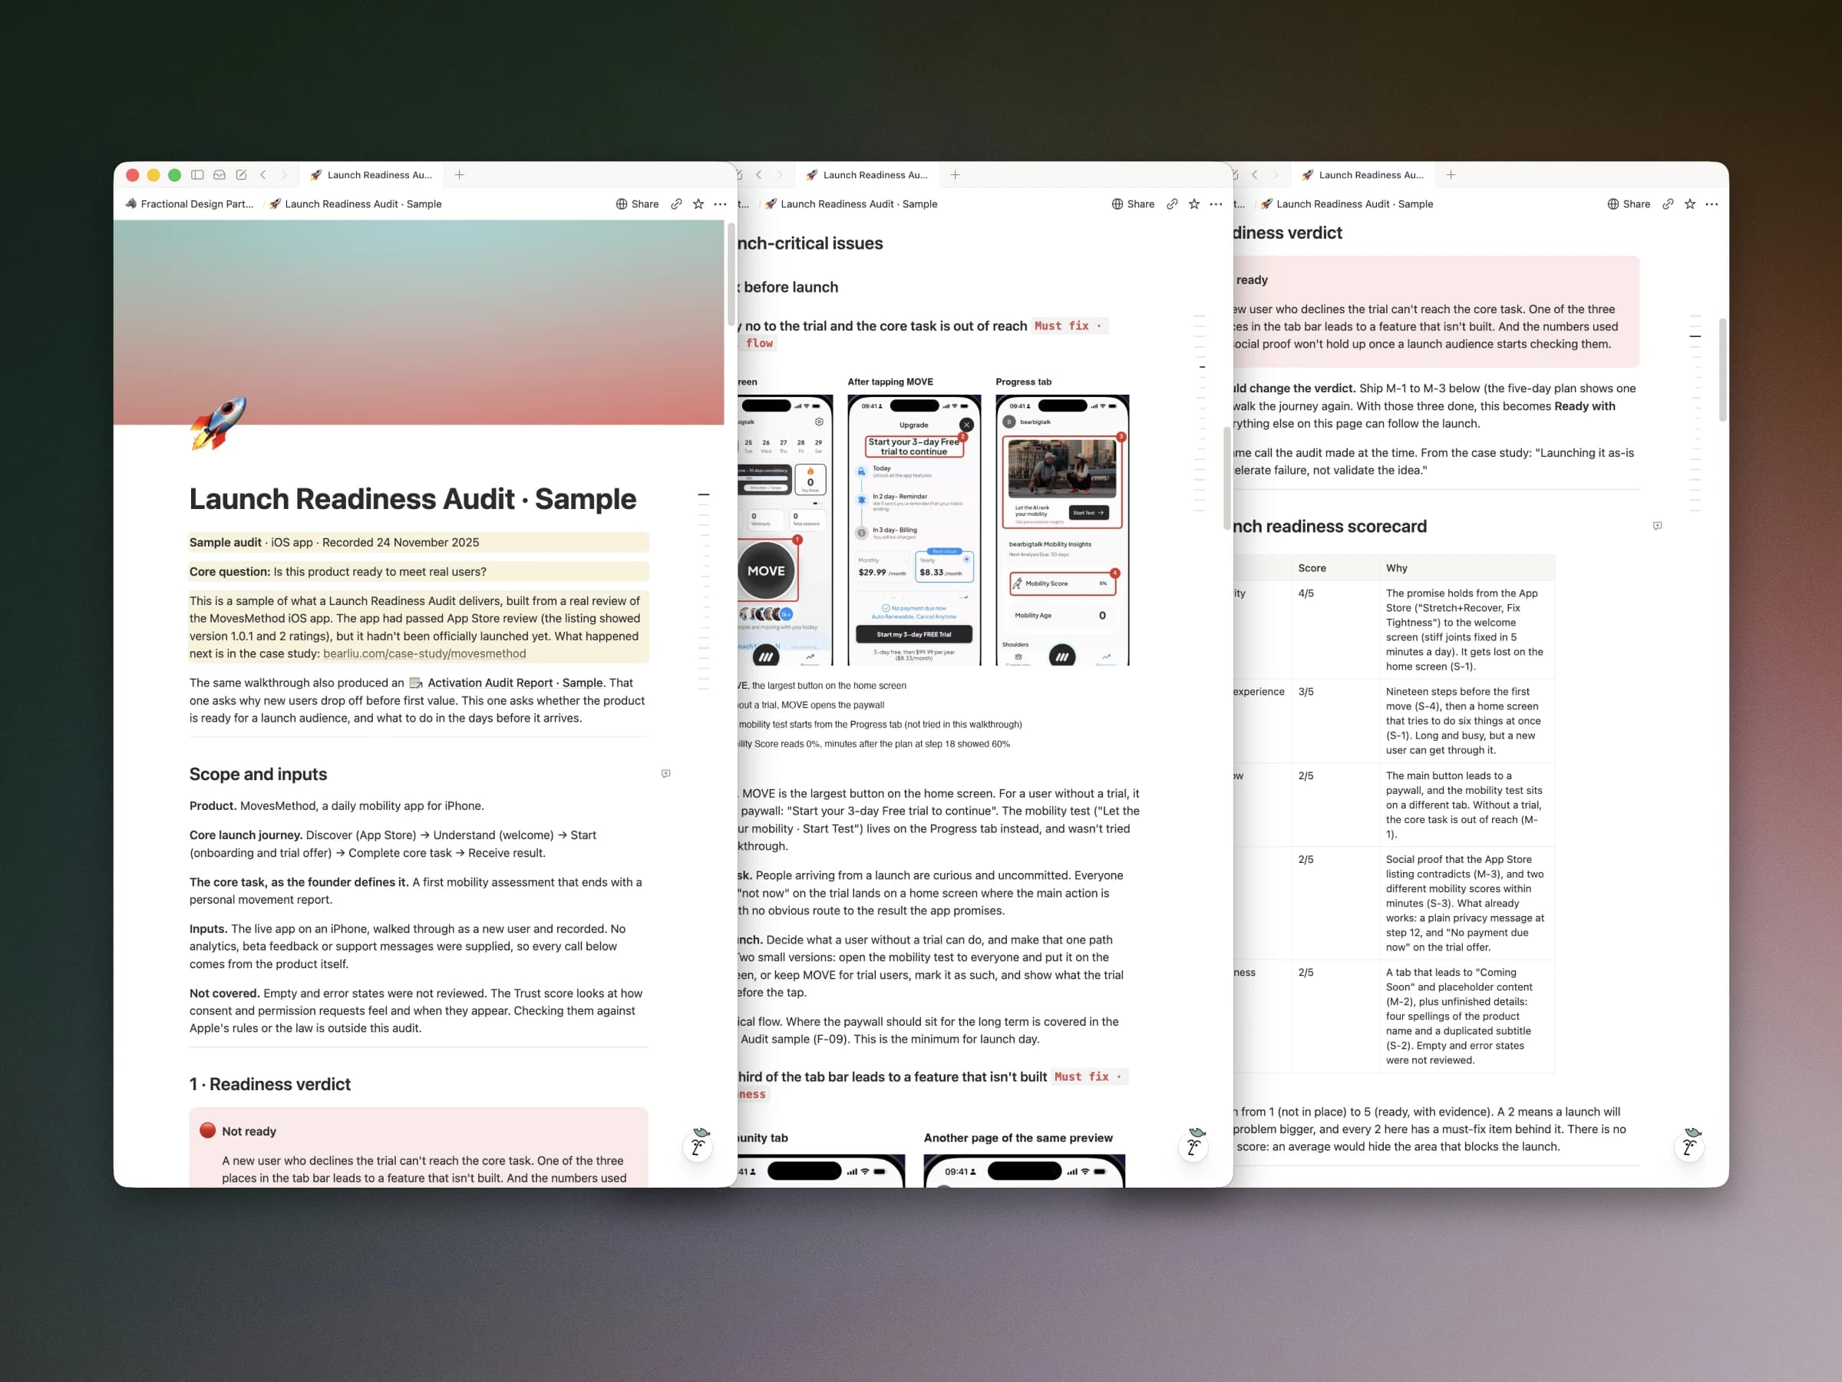Click the Launch Readiness Audit · Sample title

point(412,499)
